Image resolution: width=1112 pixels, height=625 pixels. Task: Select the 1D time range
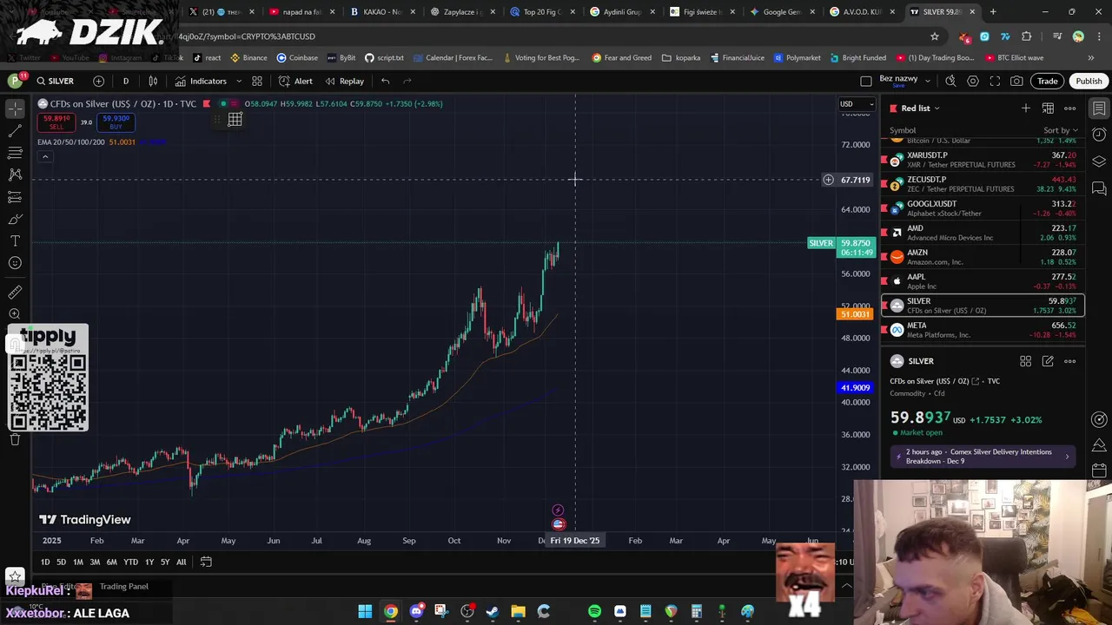(45, 562)
